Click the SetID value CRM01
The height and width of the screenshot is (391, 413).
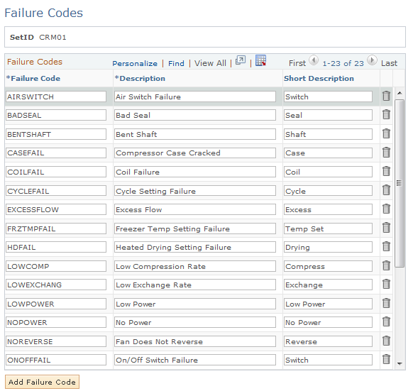pyautogui.click(x=53, y=38)
